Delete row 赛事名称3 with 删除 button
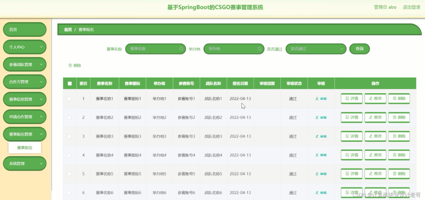This screenshot has width=425, height=200. click(x=399, y=136)
